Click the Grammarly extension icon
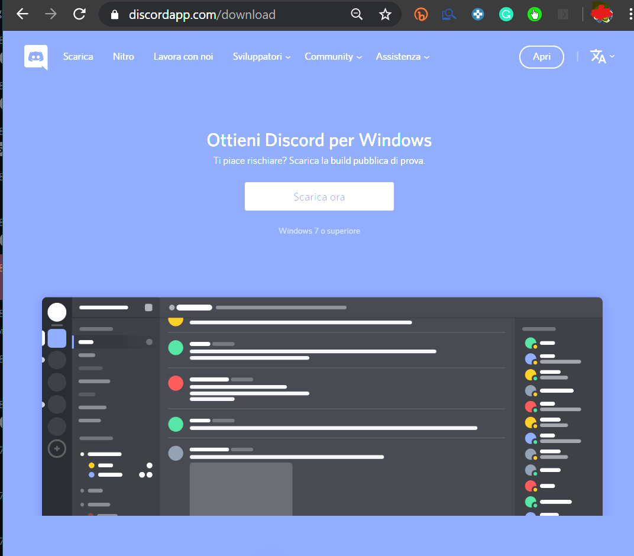The width and height of the screenshot is (634, 556). [506, 14]
